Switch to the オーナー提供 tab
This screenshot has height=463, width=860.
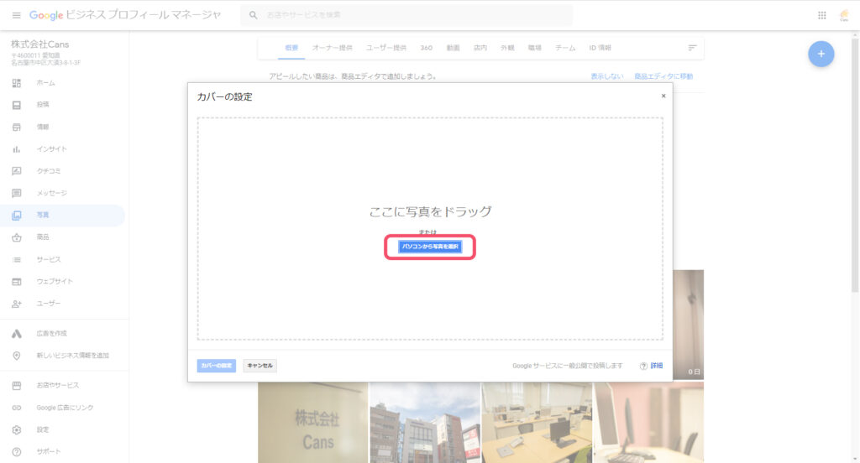[332, 48]
